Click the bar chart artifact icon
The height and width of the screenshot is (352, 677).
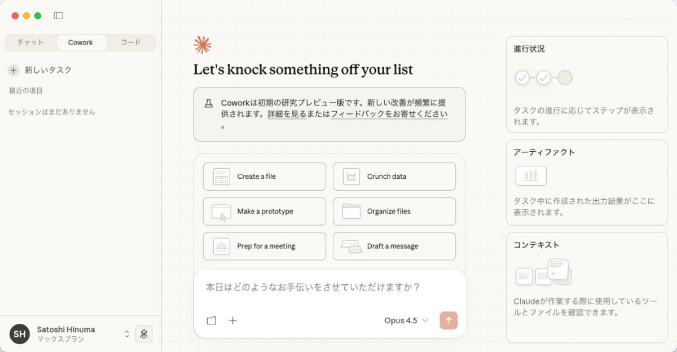pos(531,175)
